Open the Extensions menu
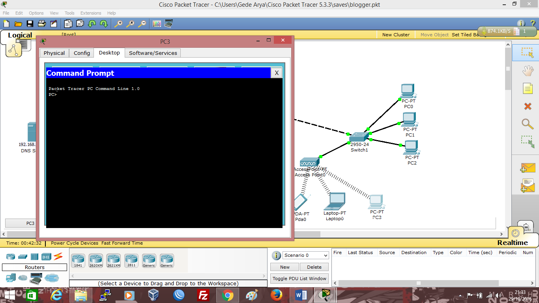The width and height of the screenshot is (539, 303). click(91, 13)
